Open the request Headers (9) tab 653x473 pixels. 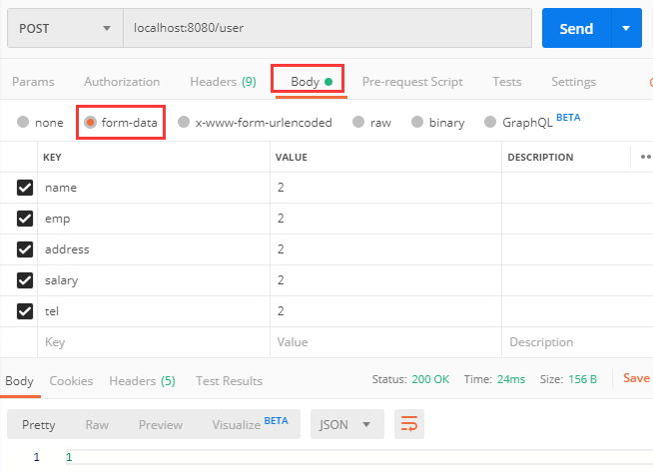pyautogui.click(x=224, y=82)
